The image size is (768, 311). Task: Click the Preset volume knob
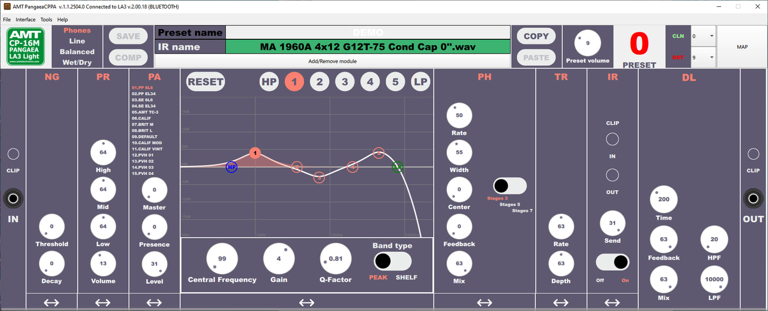coord(587,44)
